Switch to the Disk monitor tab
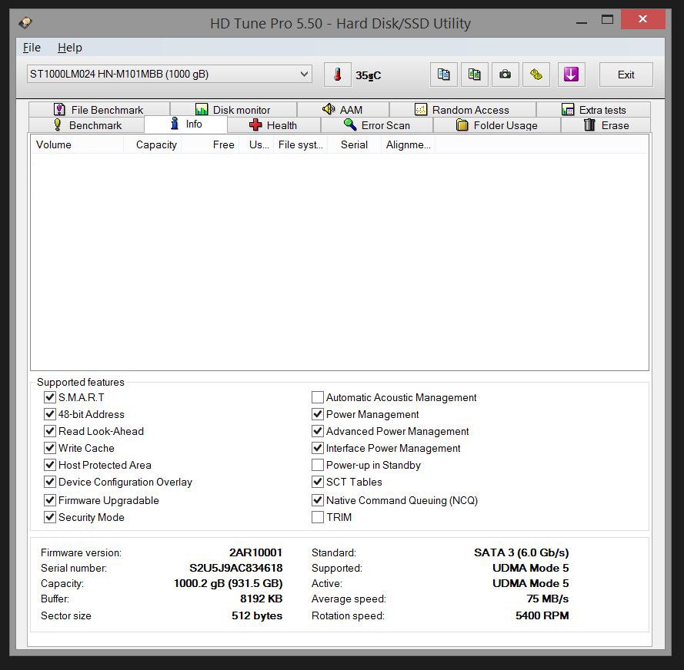This screenshot has width=684, height=670. pos(233,109)
